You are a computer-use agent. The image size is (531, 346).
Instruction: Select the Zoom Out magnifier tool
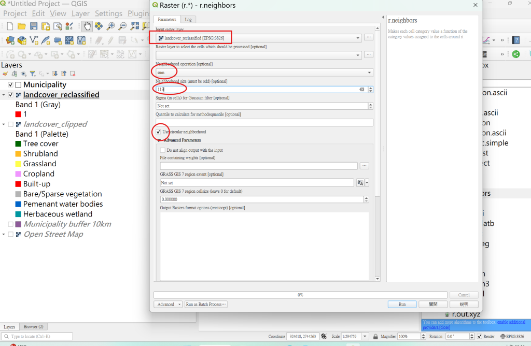122,26
